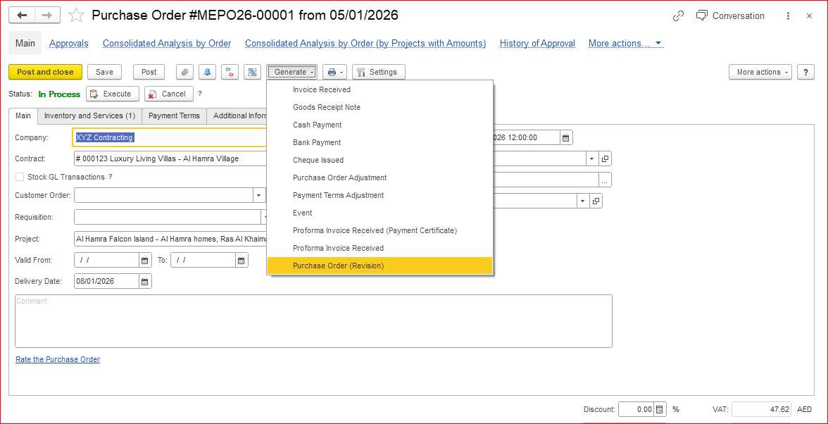Click the paperclip attachments icon
Viewport: 828px width, 424px height.
184,72
